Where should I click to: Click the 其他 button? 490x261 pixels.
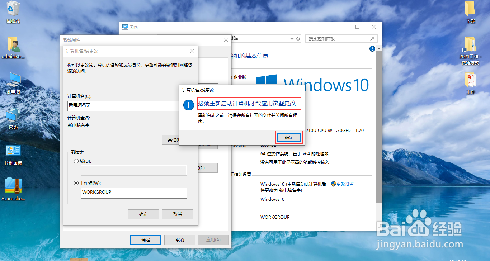[x=171, y=140]
